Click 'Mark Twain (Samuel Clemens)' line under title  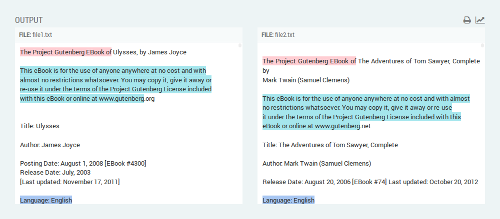[x=306, y=80]
